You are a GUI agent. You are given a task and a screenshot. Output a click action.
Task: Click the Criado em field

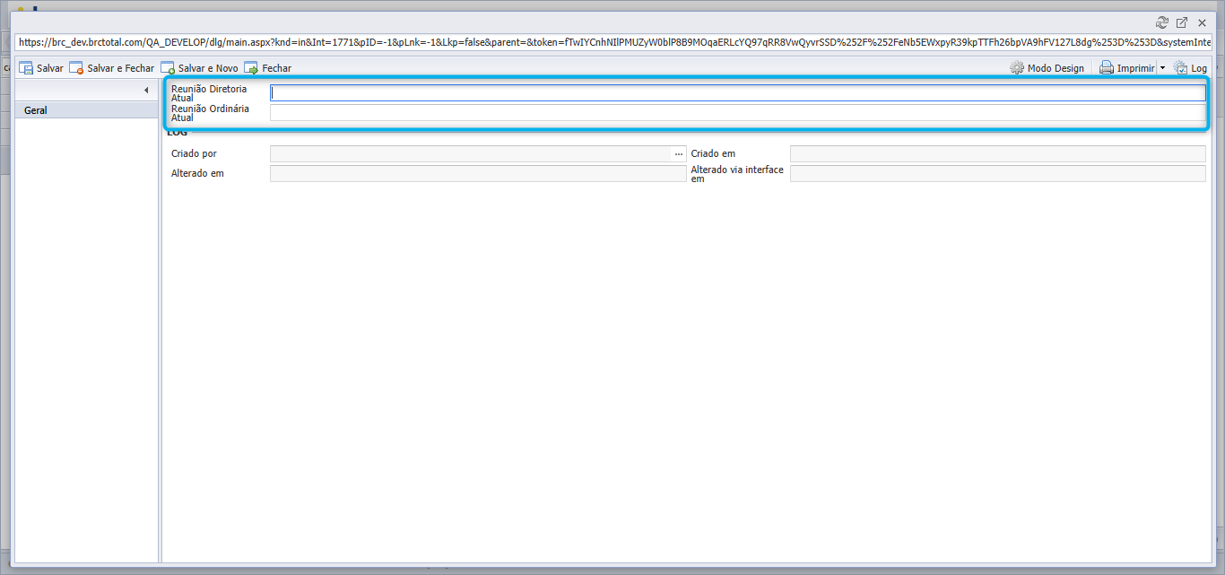[x=998, y=154]
